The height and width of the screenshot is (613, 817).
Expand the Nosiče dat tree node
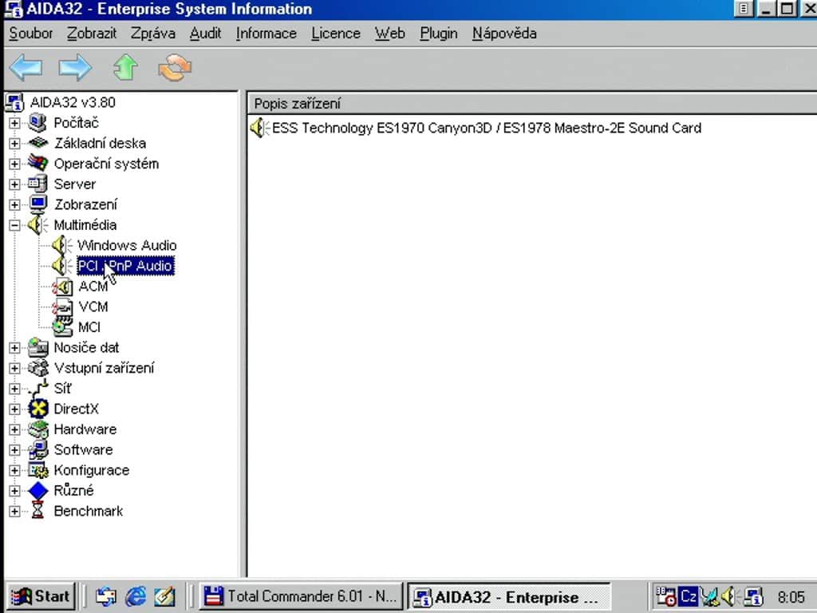pyautogui.click(x=14, y=348)
